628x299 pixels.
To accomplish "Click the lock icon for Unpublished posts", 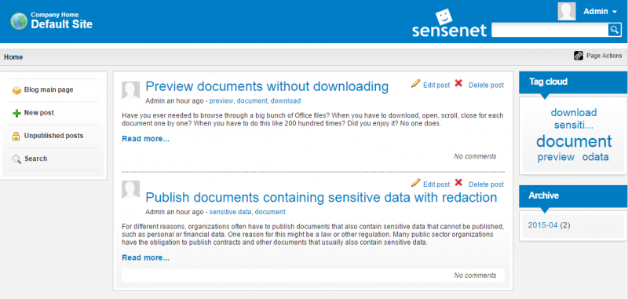I will pyautogui.click(x=16, y=136).
